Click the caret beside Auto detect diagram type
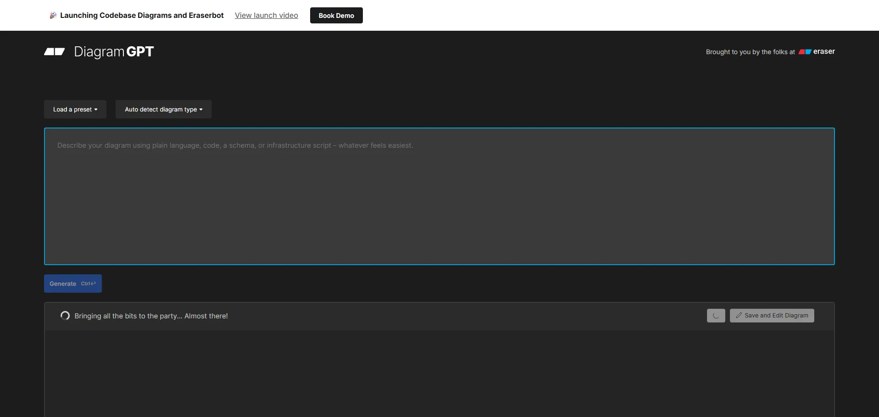 coord(201,110)
